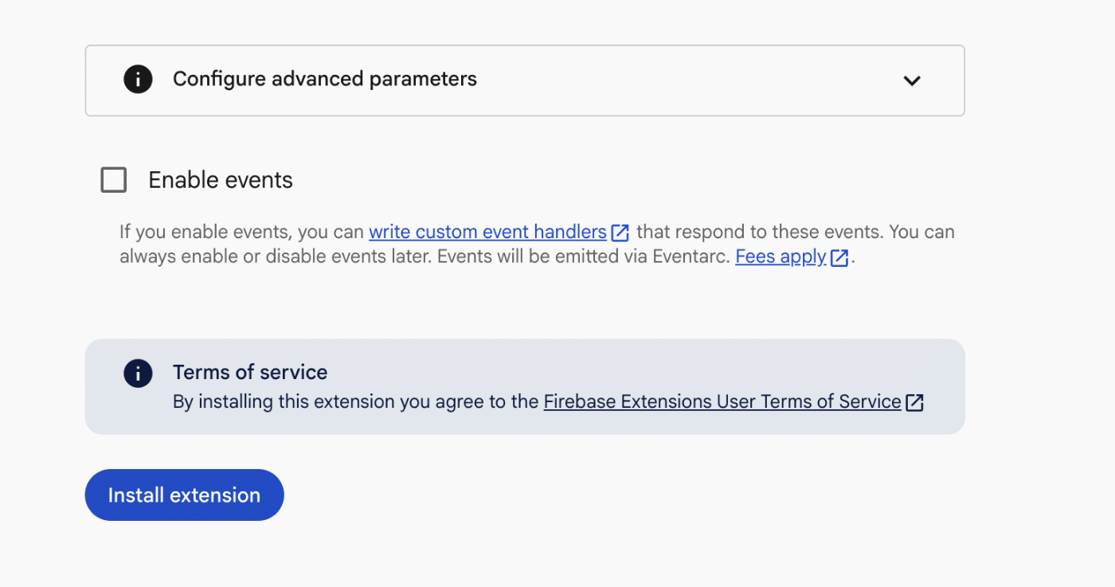The height and width of the screenshot is (587, 1115).
Task: Click the external-link icon after Terms of Service
Action: (915, 402)
